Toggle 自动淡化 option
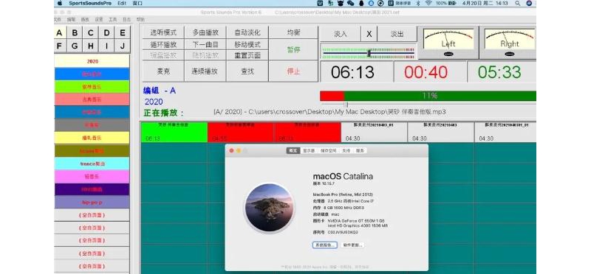The image size is (591, 274). [x=247, y=32]
